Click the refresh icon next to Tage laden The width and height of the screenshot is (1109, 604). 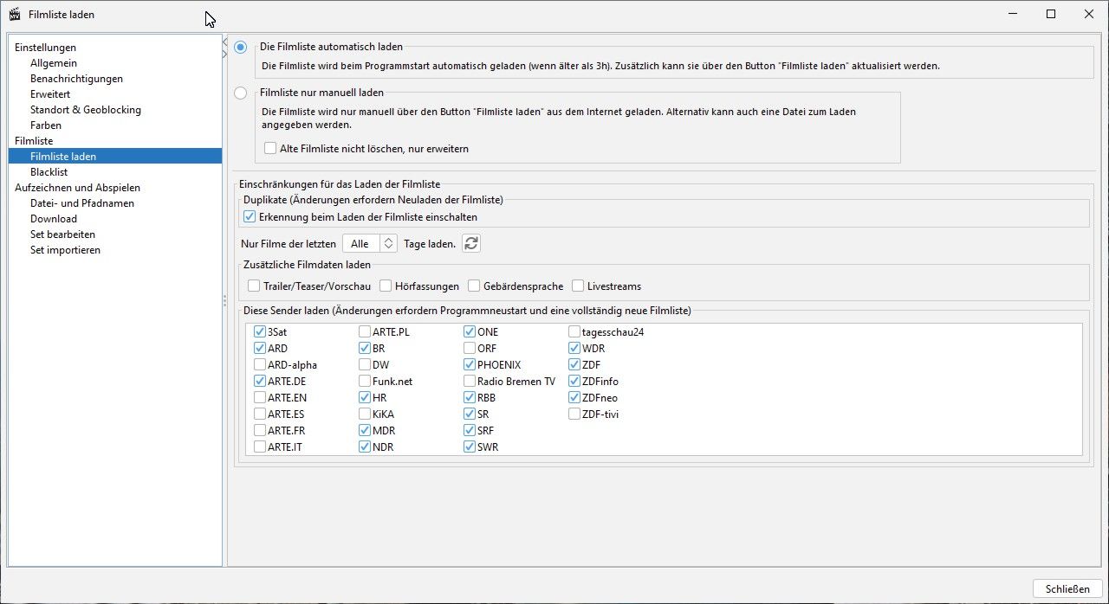pyautogui.click(x=471, y=243)
